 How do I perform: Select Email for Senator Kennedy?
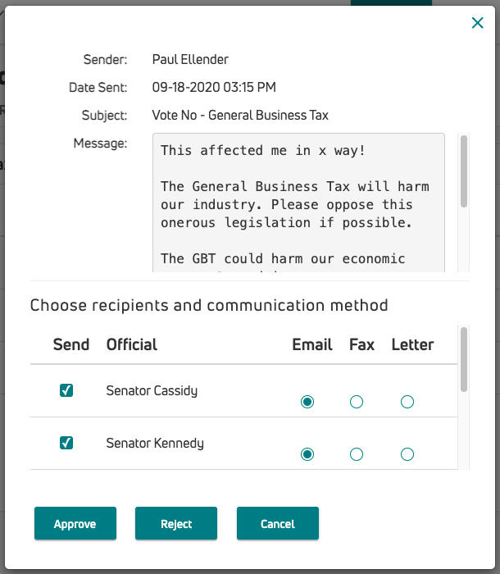pos(307,454)
